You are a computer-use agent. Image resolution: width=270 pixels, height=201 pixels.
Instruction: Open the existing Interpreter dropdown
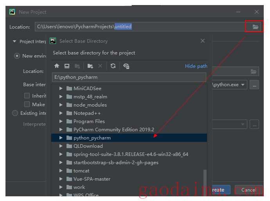[x=243, y=124]
